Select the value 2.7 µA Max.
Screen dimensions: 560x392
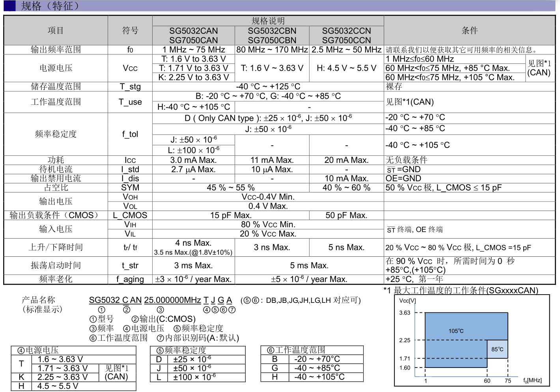[194, 169]
